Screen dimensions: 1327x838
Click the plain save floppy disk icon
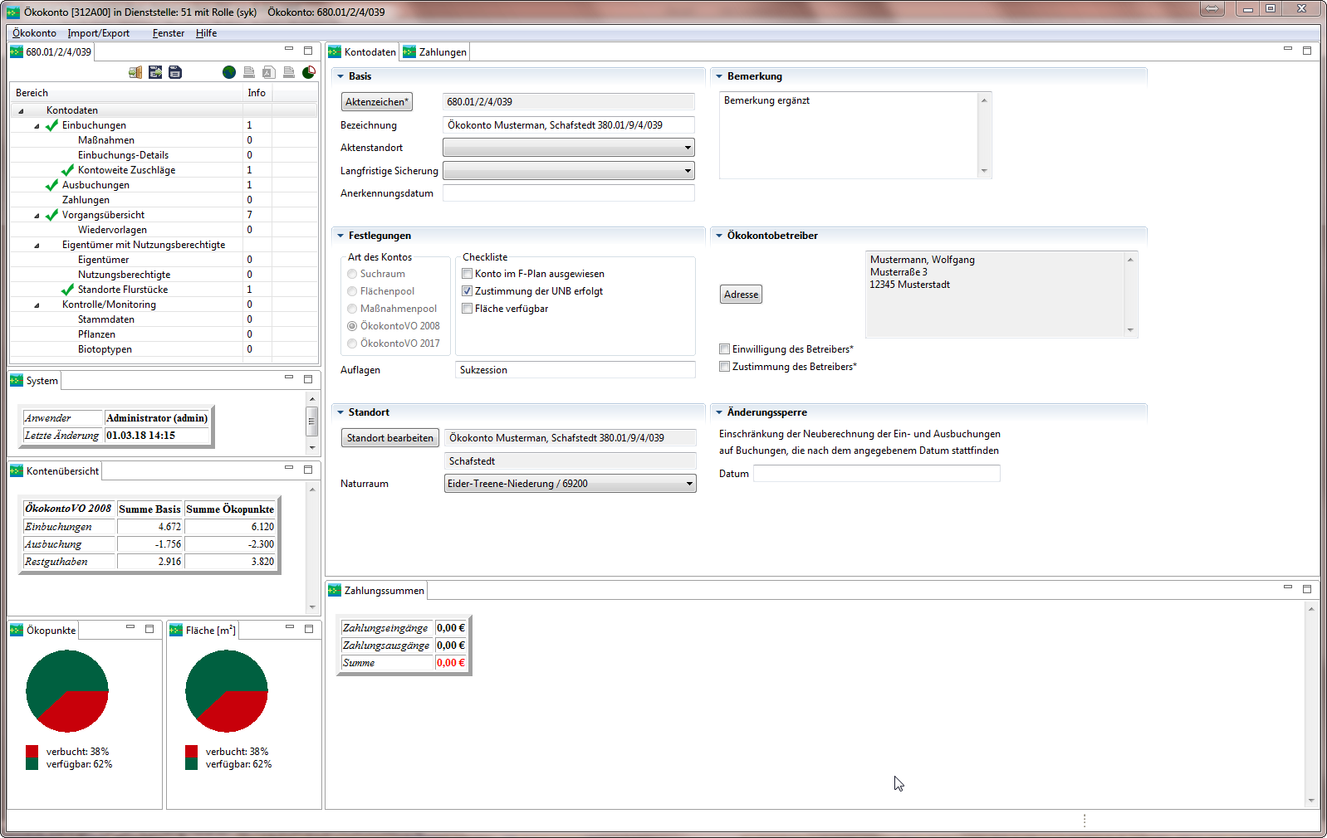(x=175, y=73)
